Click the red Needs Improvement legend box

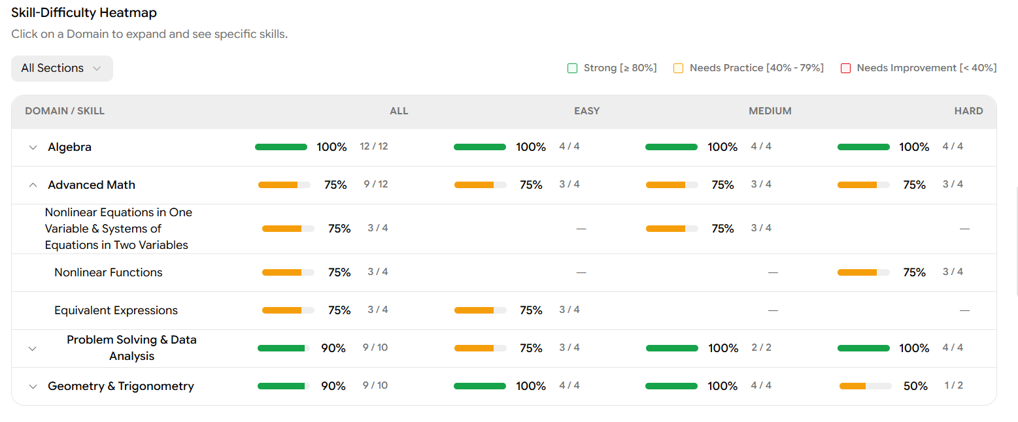pyautogui.click(x=845, y=69)
